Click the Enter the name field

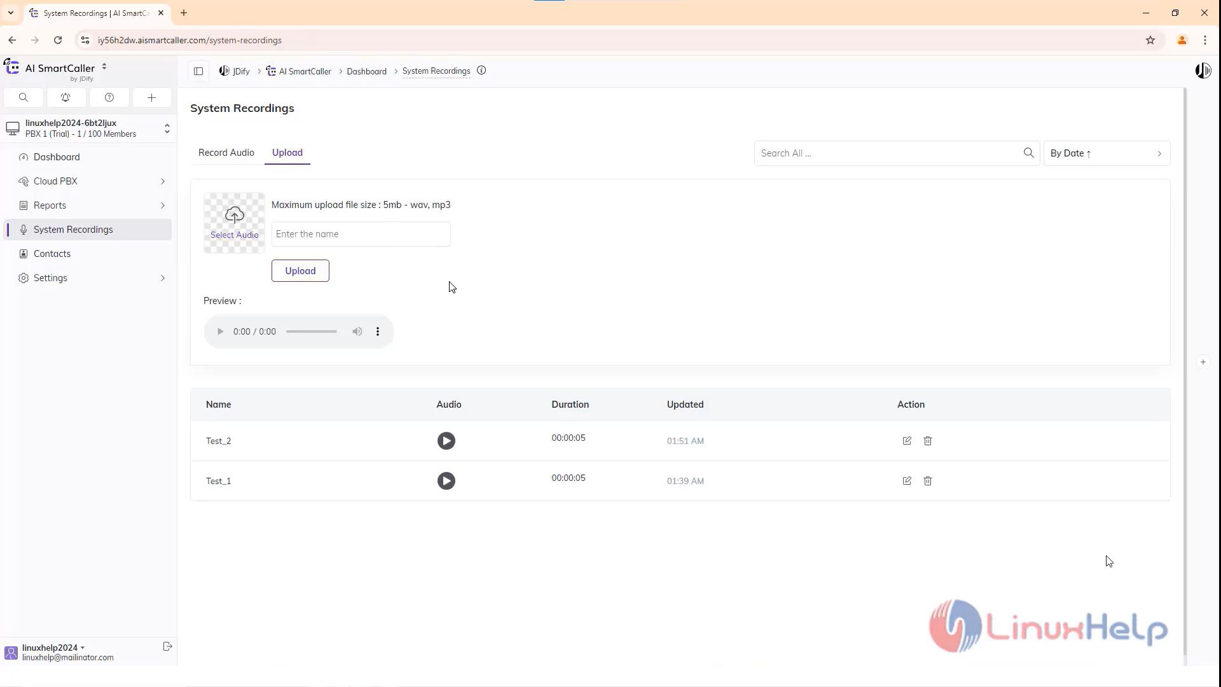[x=361, y=234]
